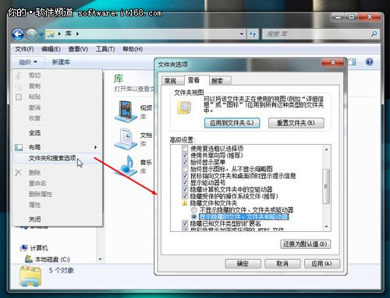390x298 pixels.
Task: Click the Back navigation arrow
Action: point(18,34)
